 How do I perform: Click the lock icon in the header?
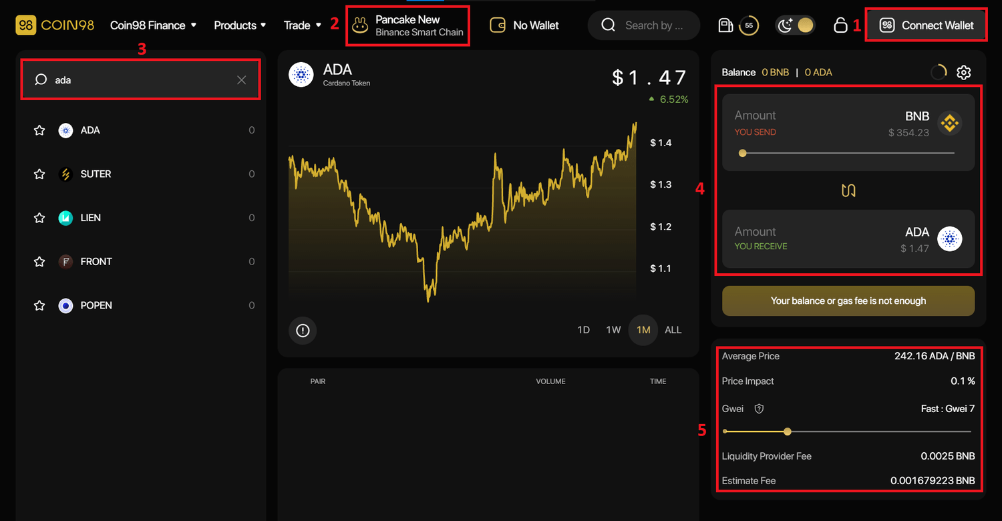841,25
